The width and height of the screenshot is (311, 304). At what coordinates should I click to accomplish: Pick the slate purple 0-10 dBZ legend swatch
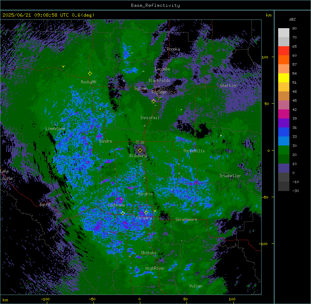point(284,168)
